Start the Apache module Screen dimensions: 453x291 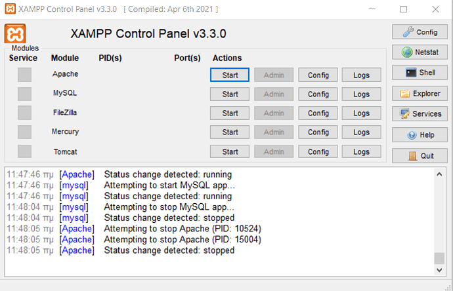tap(230, 75)
